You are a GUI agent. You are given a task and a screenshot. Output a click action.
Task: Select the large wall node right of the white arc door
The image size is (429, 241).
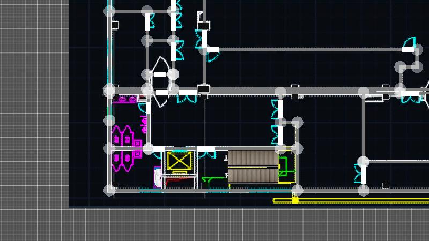pyautogui.click(x=173, y=74)
